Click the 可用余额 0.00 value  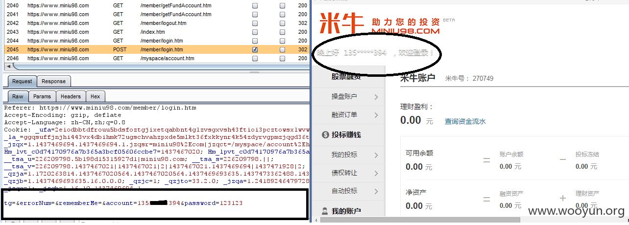(419, 166)
